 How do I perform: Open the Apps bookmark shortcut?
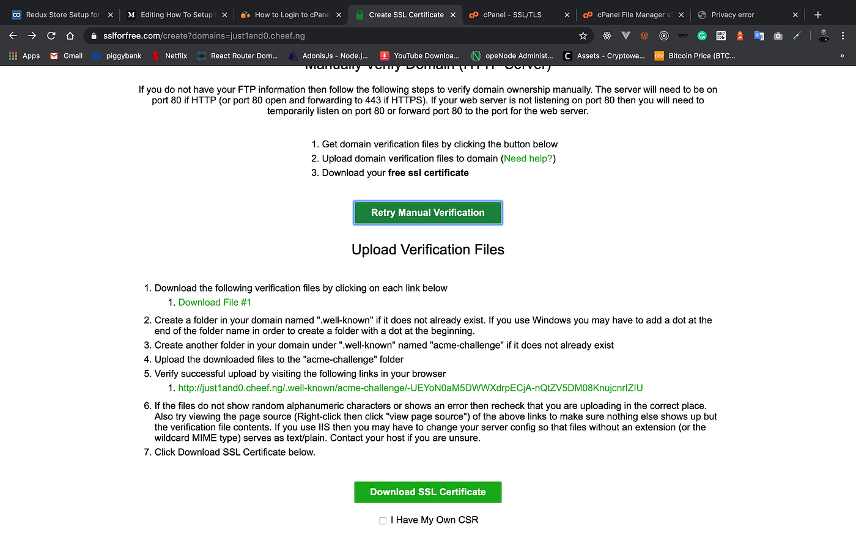[x=24, y=56]
